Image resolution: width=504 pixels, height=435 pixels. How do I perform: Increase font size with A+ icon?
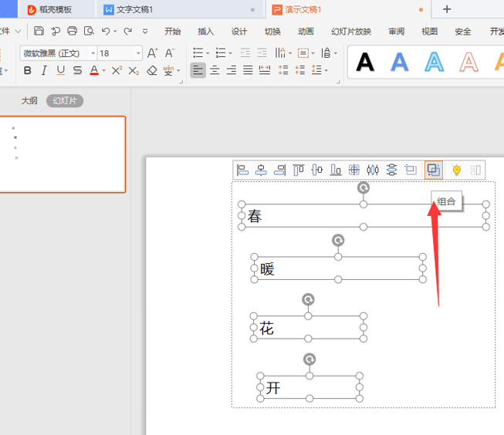(x=152, y=53)
